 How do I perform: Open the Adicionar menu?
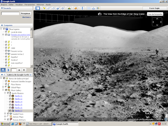coord(40,5)
